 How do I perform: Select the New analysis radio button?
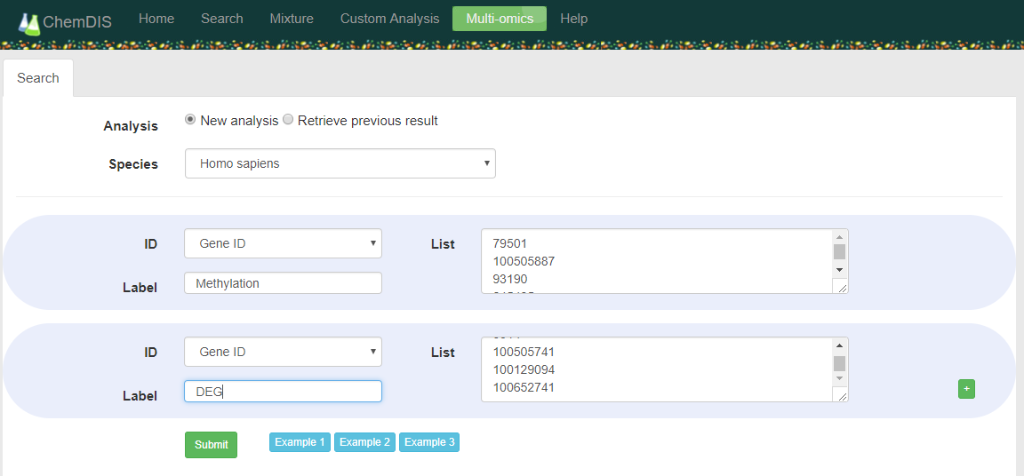pos(190,120)
